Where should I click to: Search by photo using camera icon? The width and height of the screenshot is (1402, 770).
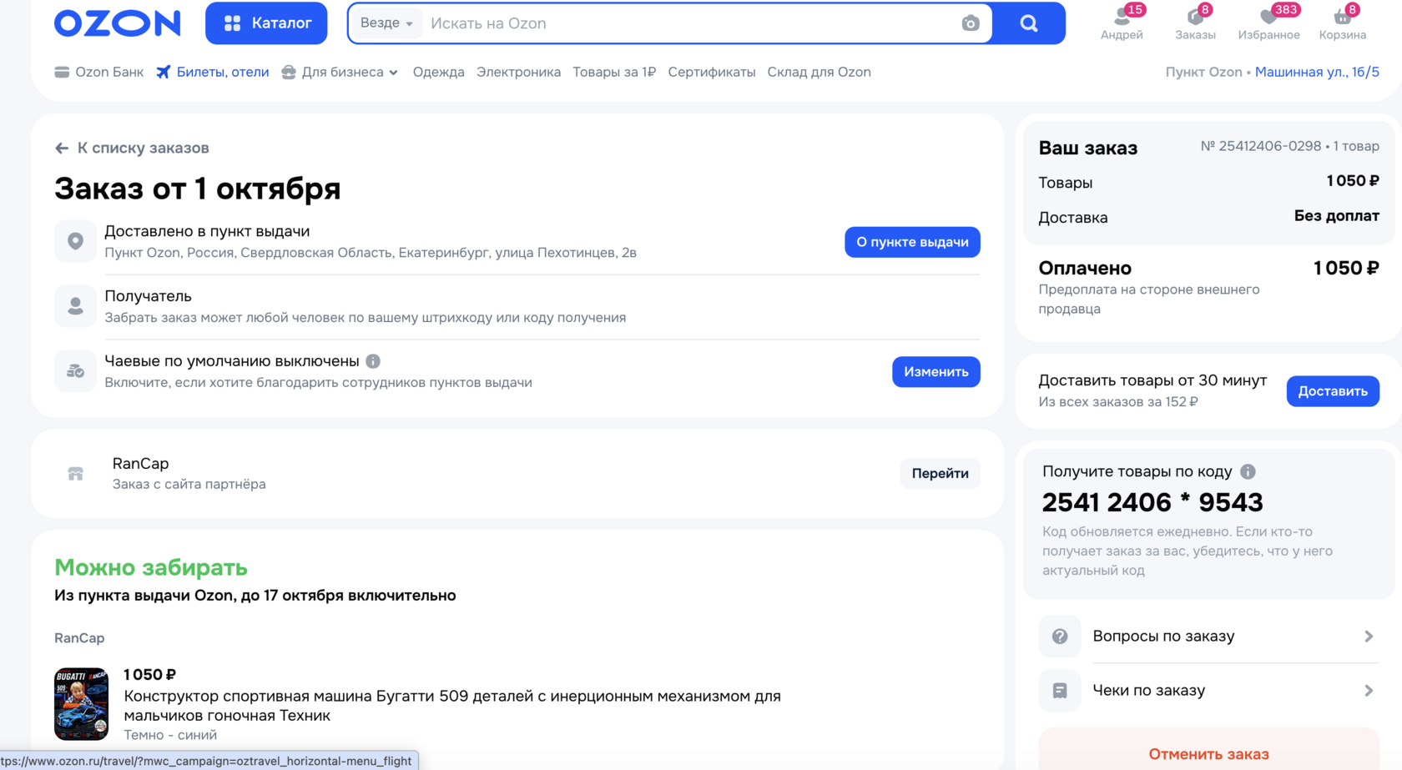click(x=970, y=23)
